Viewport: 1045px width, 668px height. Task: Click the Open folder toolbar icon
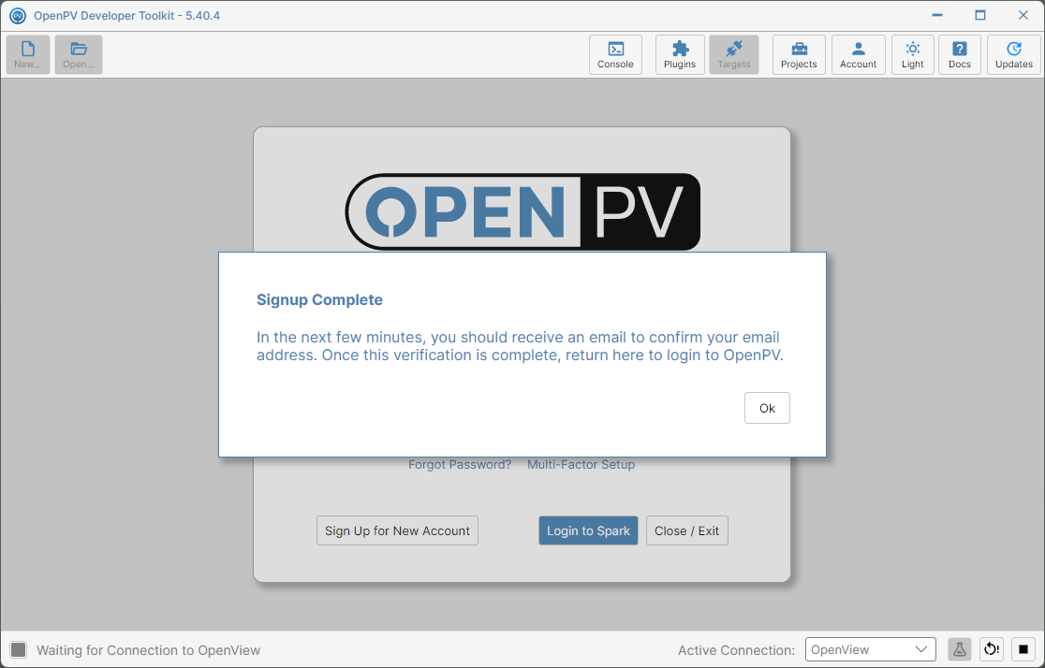pyautogui.click(x=79, y=54)
